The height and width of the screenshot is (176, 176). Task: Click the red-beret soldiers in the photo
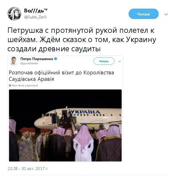pos(34,144)
